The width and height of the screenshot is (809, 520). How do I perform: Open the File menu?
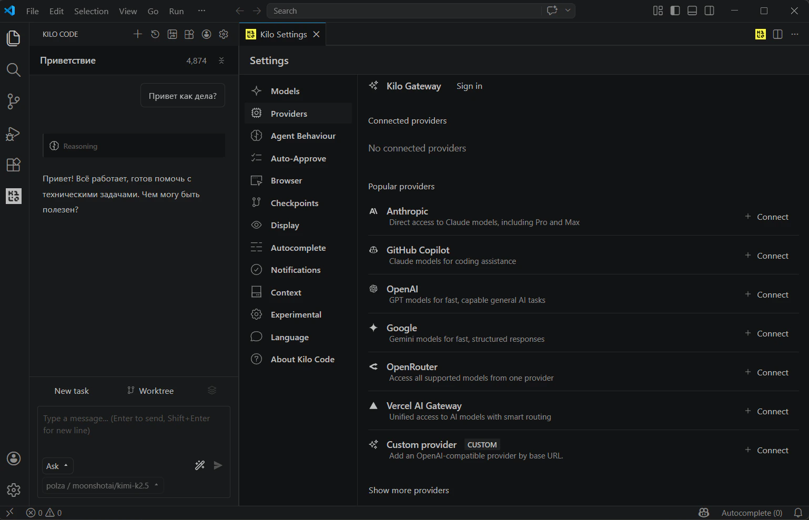tap(33, 11)
